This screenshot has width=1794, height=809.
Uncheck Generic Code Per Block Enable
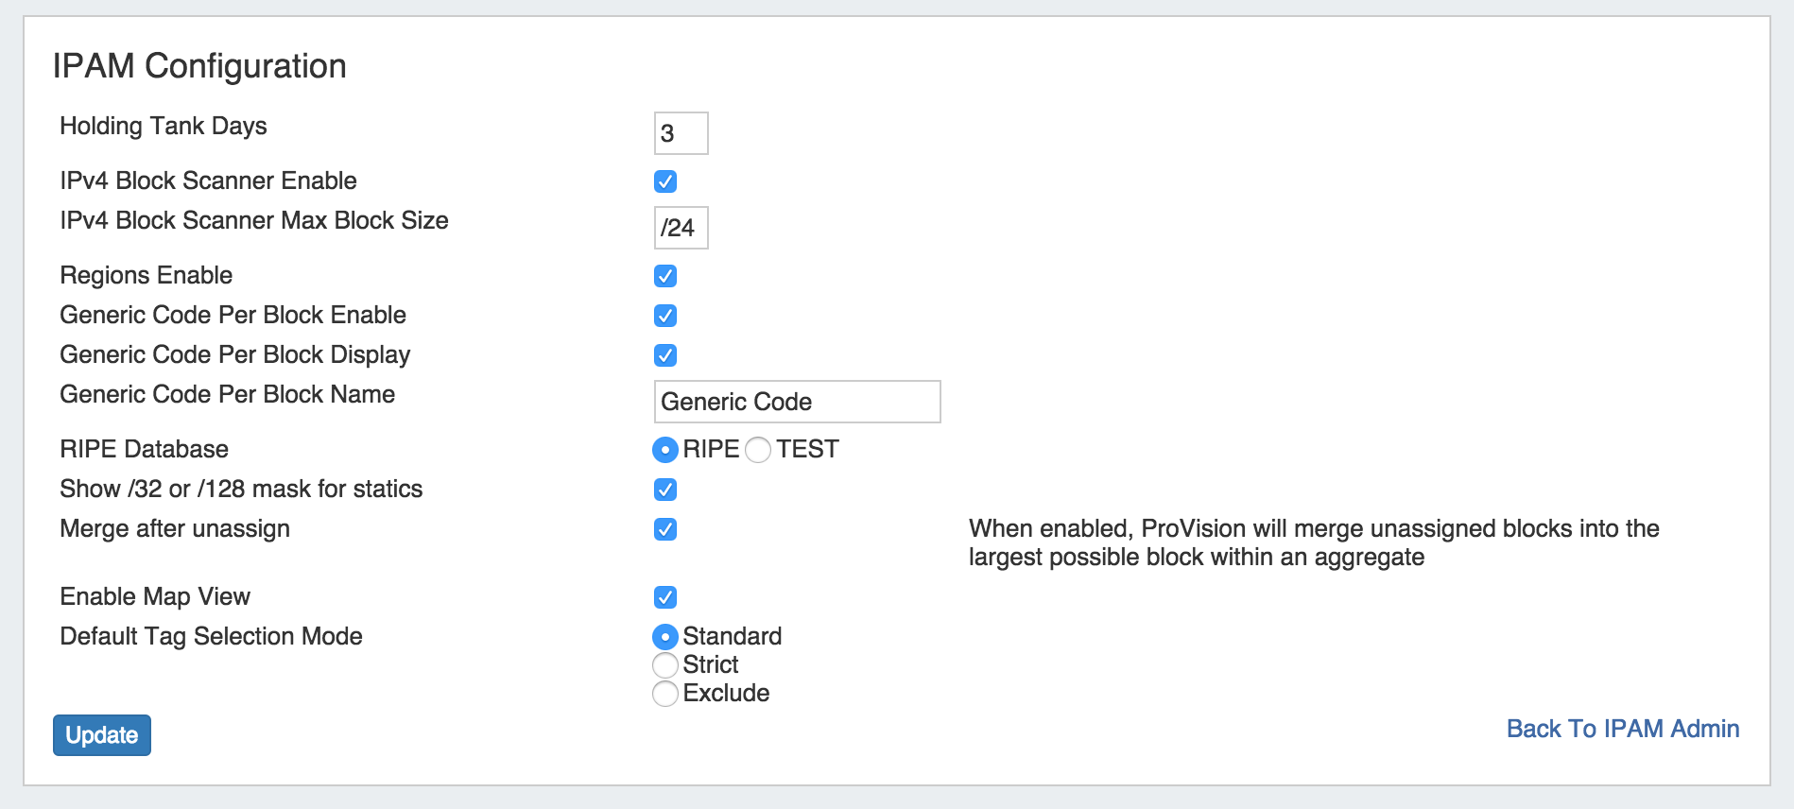click(x=665, y=316)
